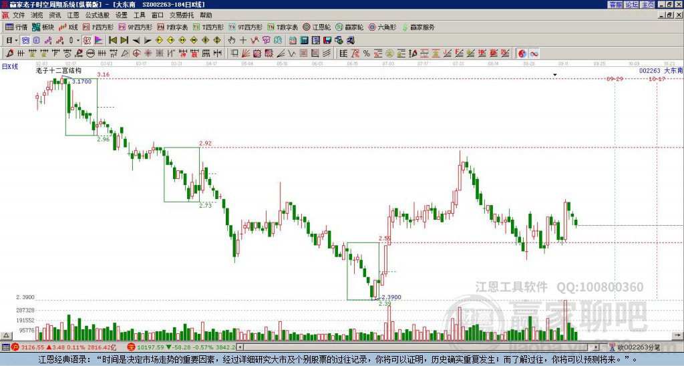The width and height of the screenshot is (684, 366).
Task: Click the right arrow beside volume chart
Action: (678, 335)
